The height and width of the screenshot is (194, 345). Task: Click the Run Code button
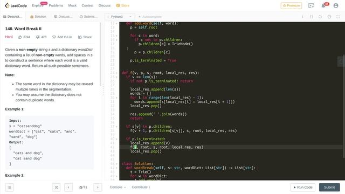coord(303,188)
